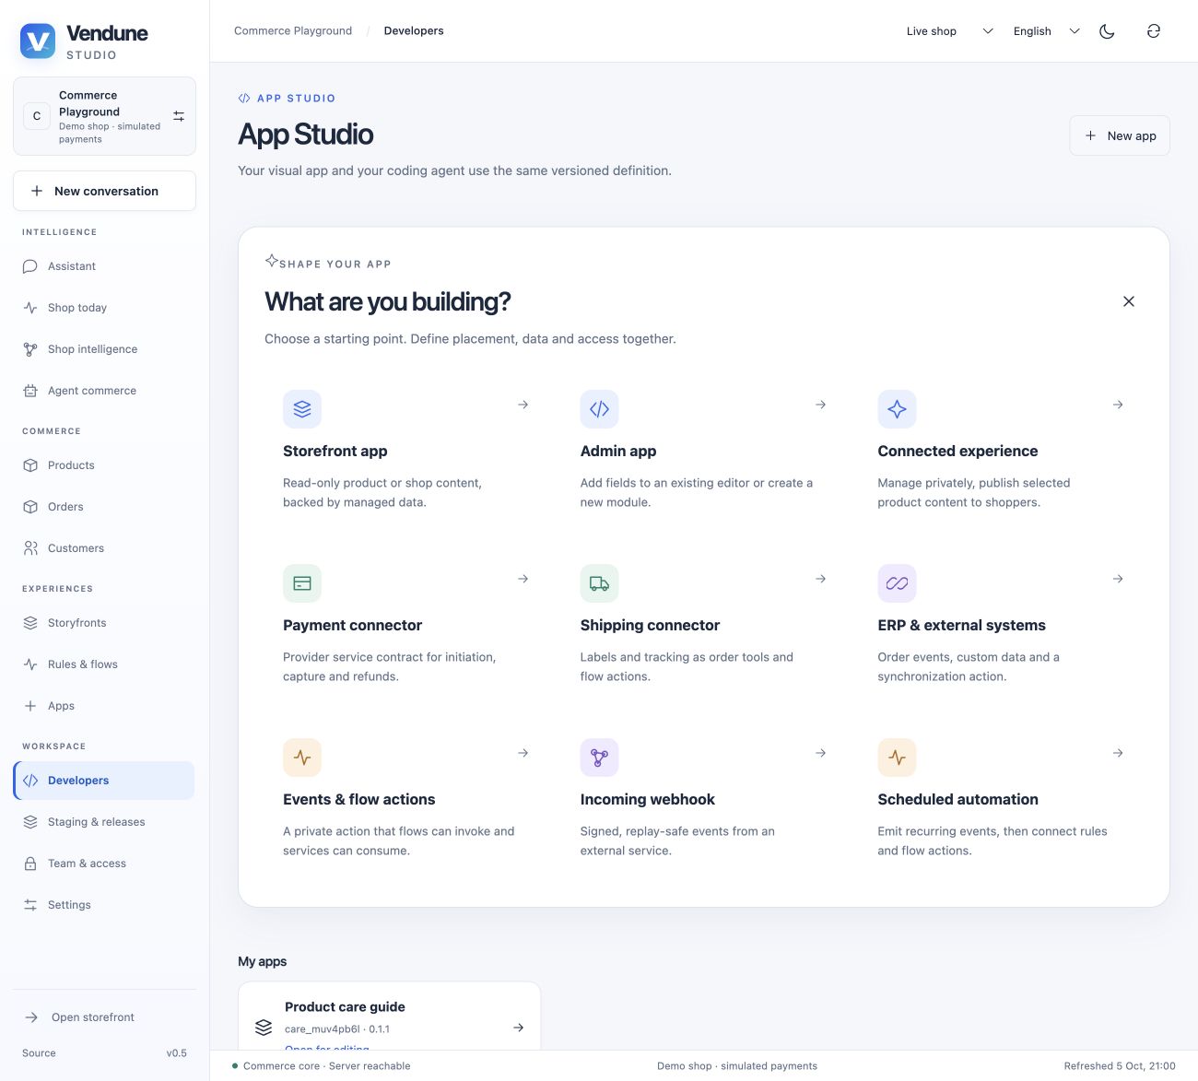Screen dimensions: 1198x1081
Task: Close the What are you building panel
Action: tap(1129, 301)
